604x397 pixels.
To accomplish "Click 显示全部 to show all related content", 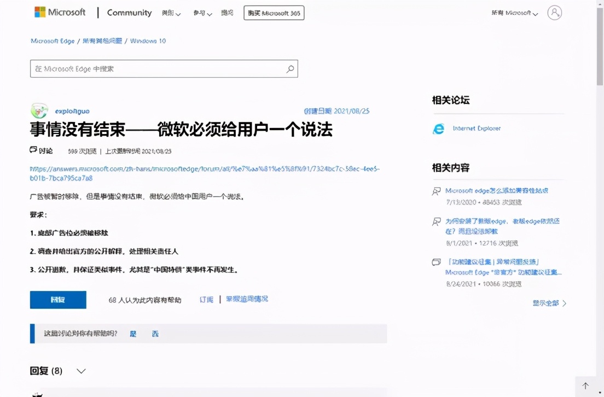I will (545, 302).
